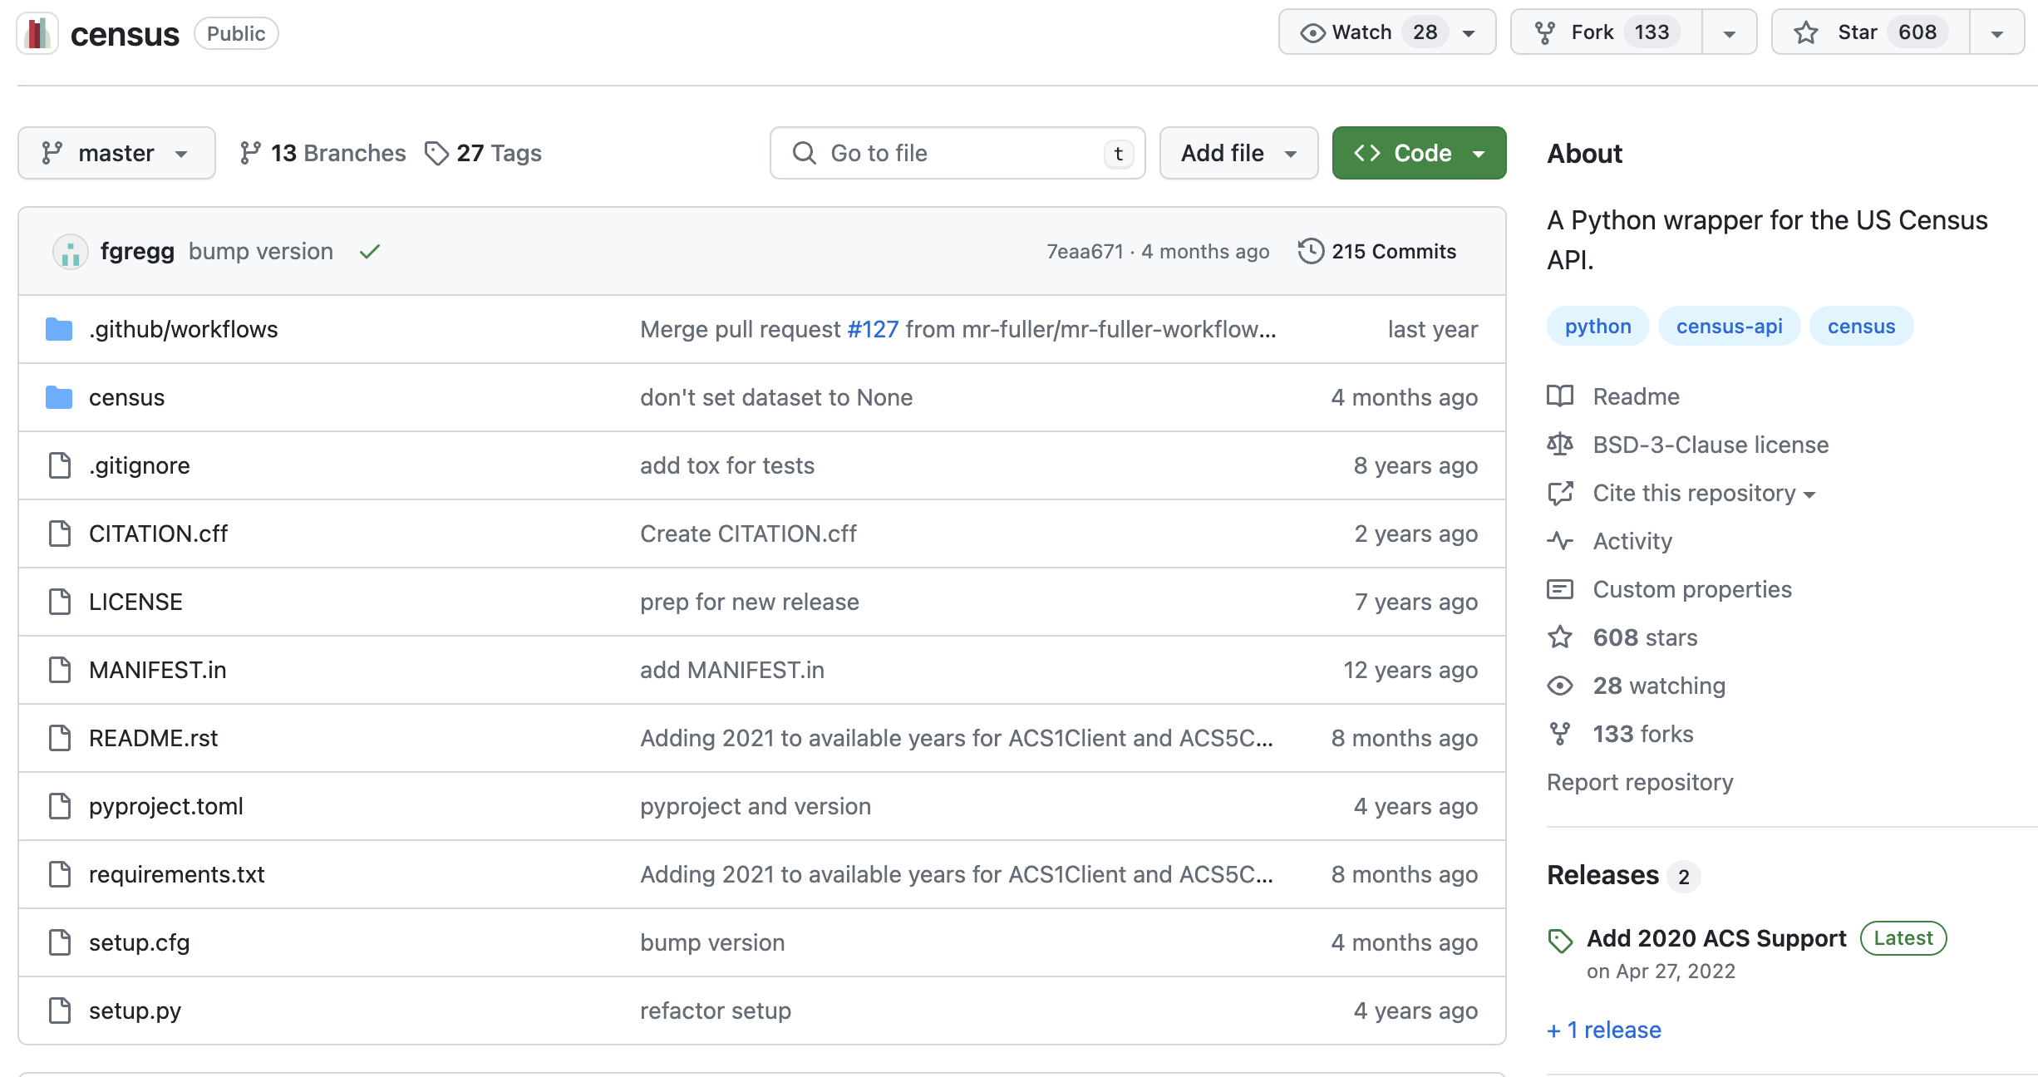The image size is (2038, 1077).
Task: Click the README.rst file icon
Action: click(x=60, y=738)
